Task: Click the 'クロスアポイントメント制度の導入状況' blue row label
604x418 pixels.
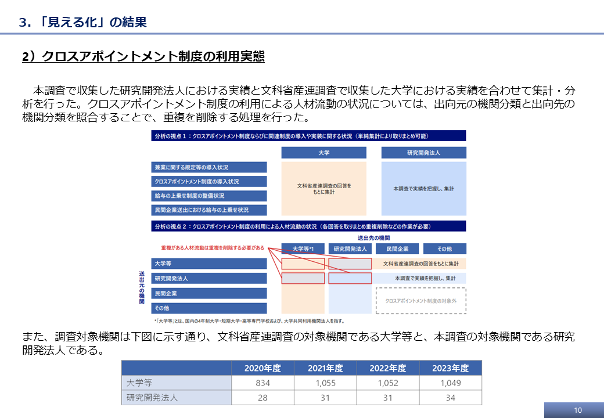Action: (x=209, y=182)
